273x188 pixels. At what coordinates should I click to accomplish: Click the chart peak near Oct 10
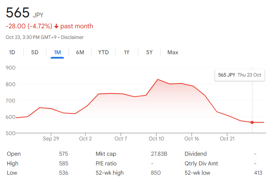coord(158,80)
